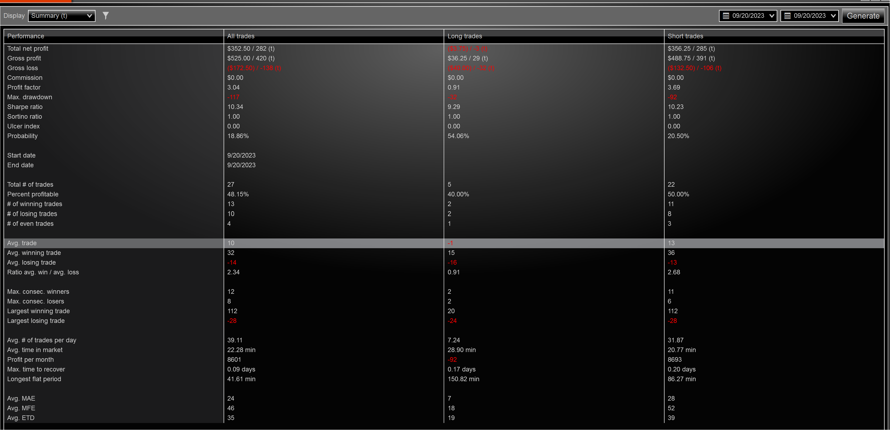Viewport: 890px width, 430px height.
Task: Click the Max. consec. winners label
Action: (38, 292)
